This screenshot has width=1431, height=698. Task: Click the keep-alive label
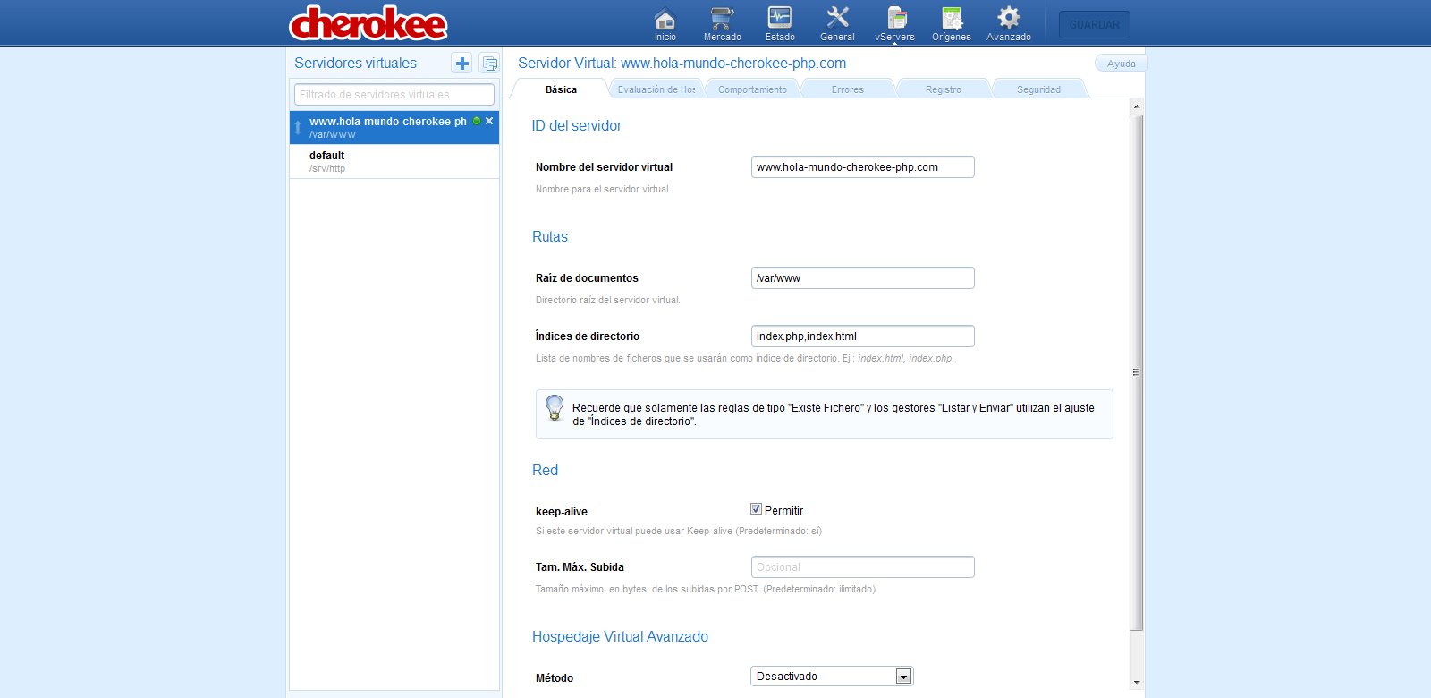(x=562, y=512)
